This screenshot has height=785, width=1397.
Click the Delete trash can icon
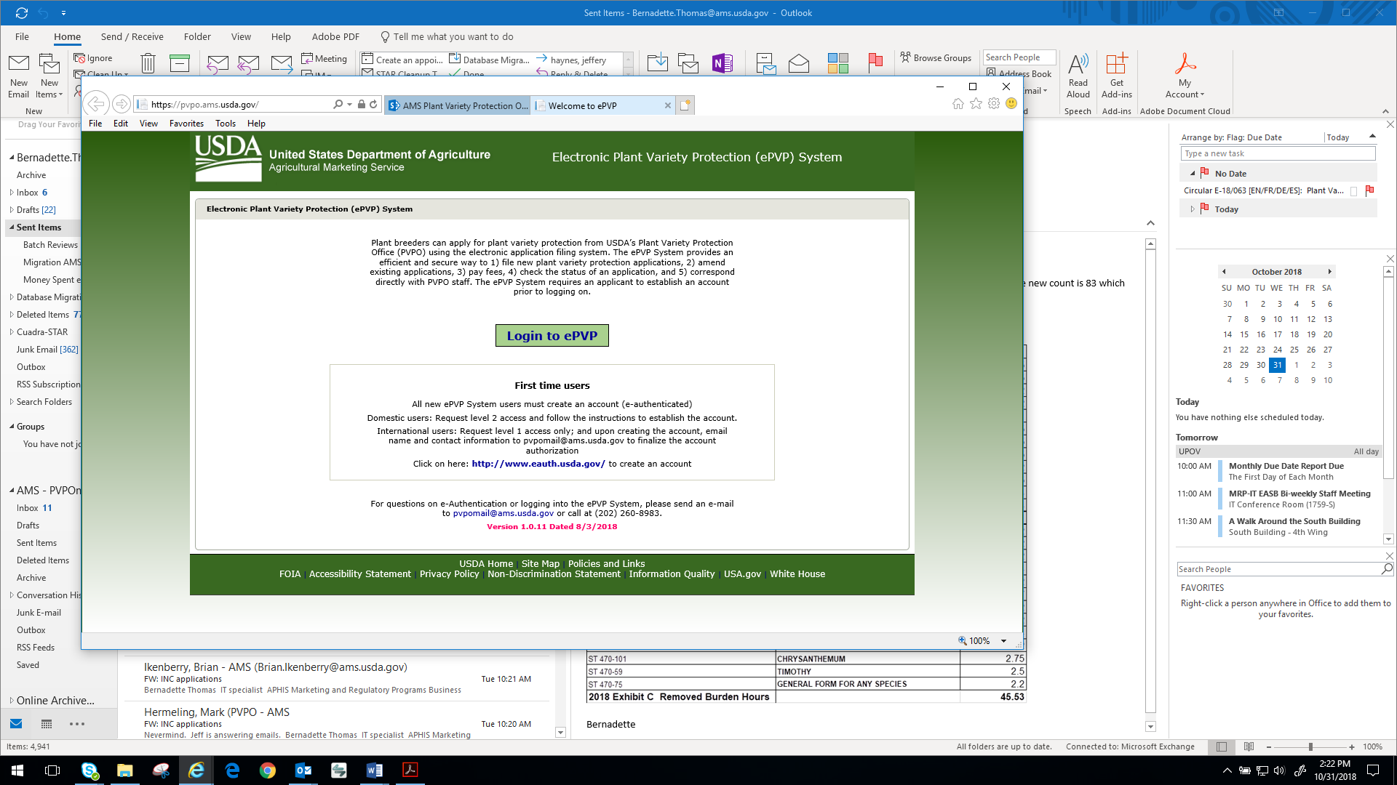tap(148, 64)
